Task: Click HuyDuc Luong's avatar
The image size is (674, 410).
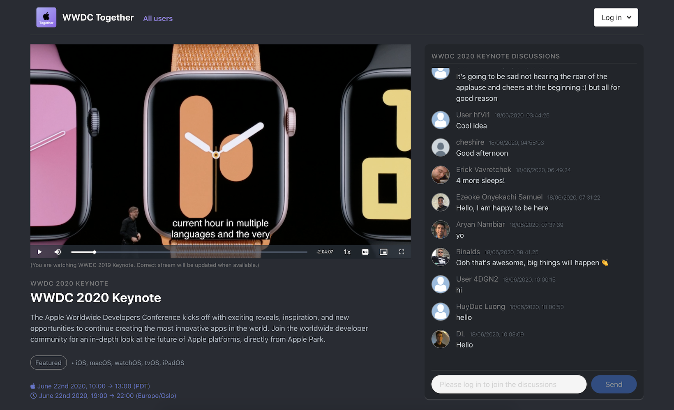Action: click(441, 312)
